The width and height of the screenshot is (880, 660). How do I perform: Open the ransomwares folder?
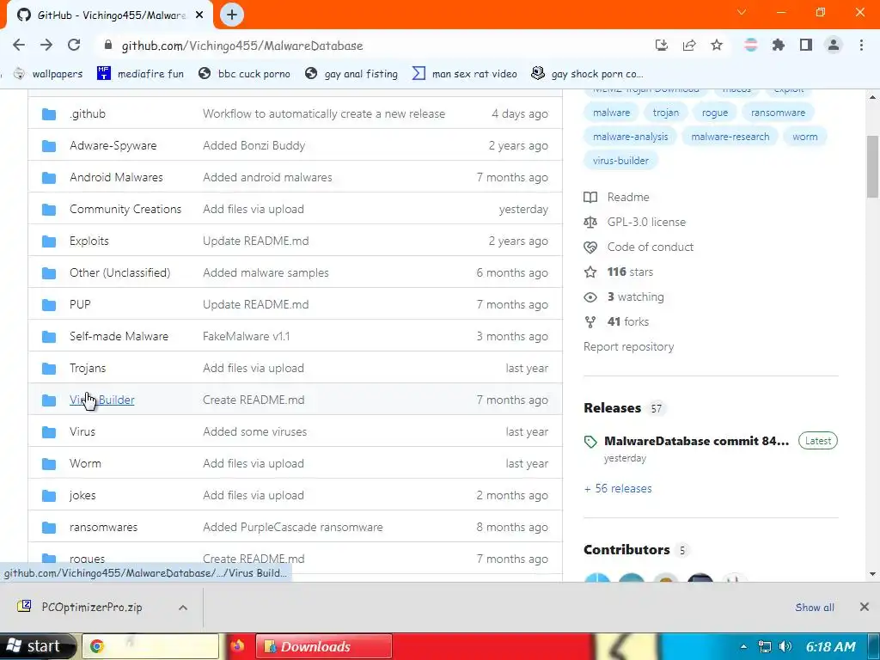tap(103, 527)
